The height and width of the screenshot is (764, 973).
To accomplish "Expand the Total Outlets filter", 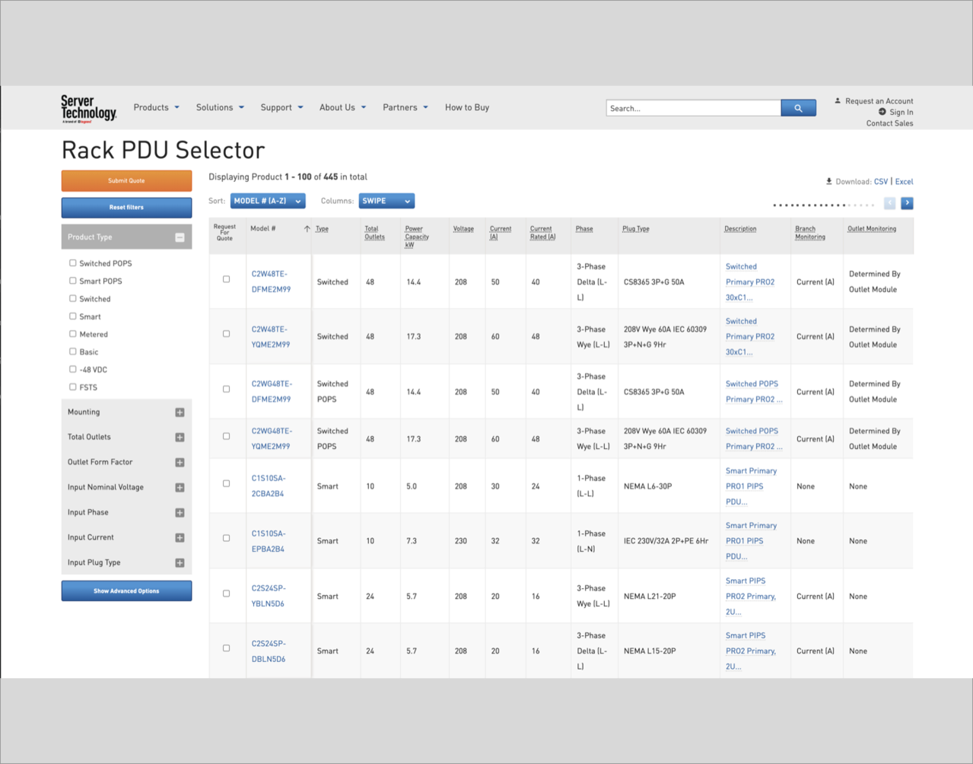I will [180, 438].
